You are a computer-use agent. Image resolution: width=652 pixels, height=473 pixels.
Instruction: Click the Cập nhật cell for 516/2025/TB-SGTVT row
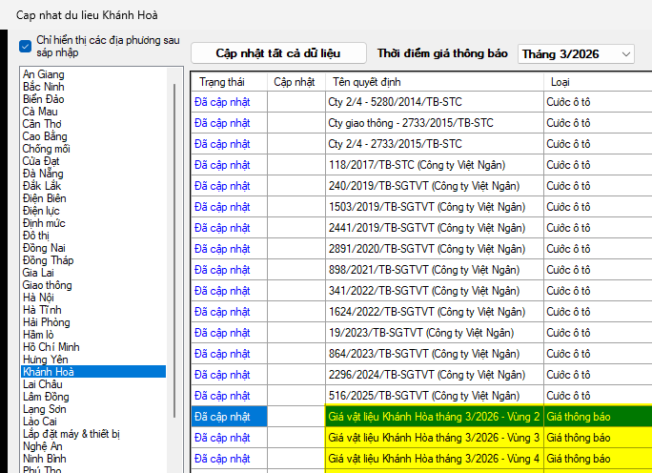pyautogui.click(x=295, y=396)
